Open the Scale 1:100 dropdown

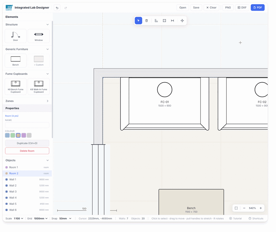19,219
